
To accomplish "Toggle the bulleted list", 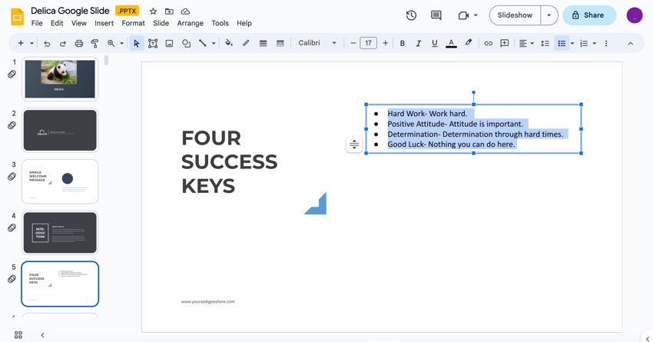I will 562,43.
